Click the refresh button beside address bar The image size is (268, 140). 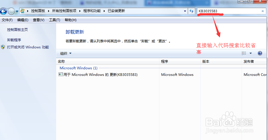[x=191, y=11]
